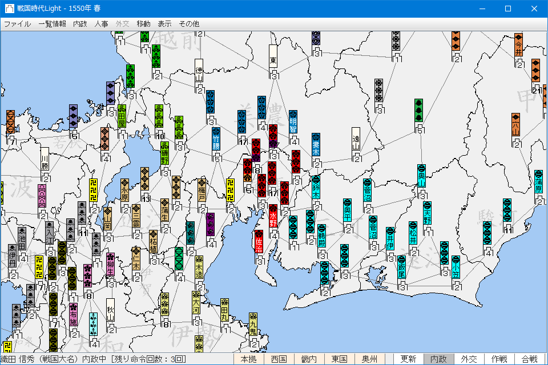
Task: Open the ファイル menu
Action: coord(18,24)
